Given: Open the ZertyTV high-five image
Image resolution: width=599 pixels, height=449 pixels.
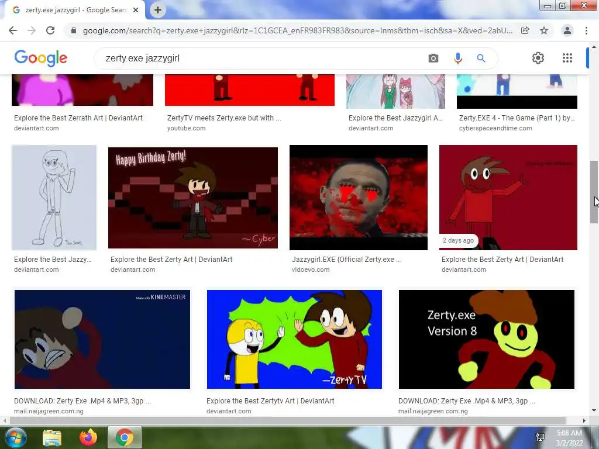Looking at the screenshot, I should tap(294, 339).
